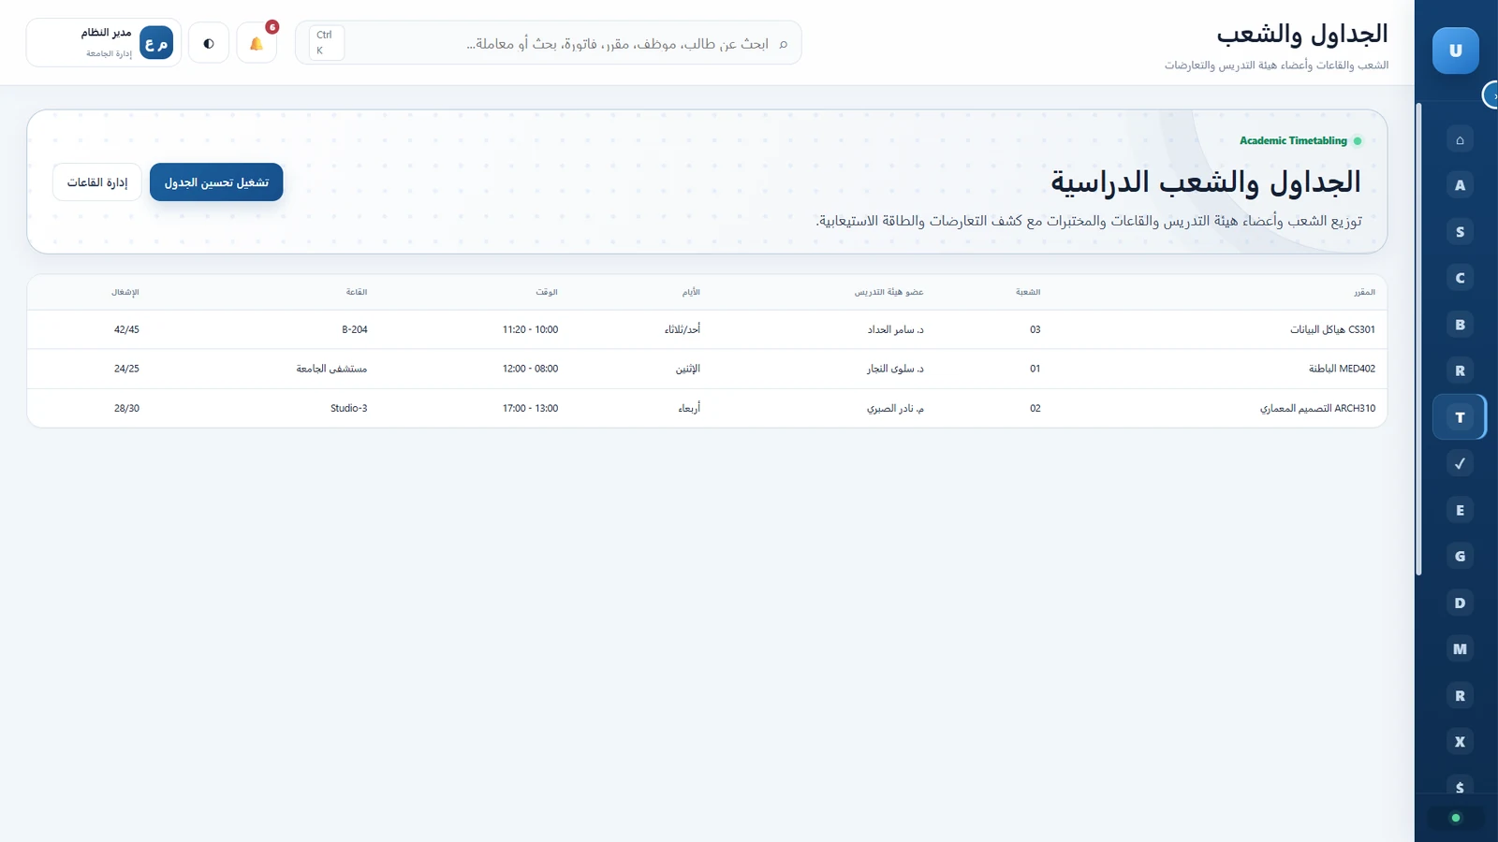This screenshot has width=1498, height=842.
Task: Click the مع user avatar
Action: pos(156,43)
